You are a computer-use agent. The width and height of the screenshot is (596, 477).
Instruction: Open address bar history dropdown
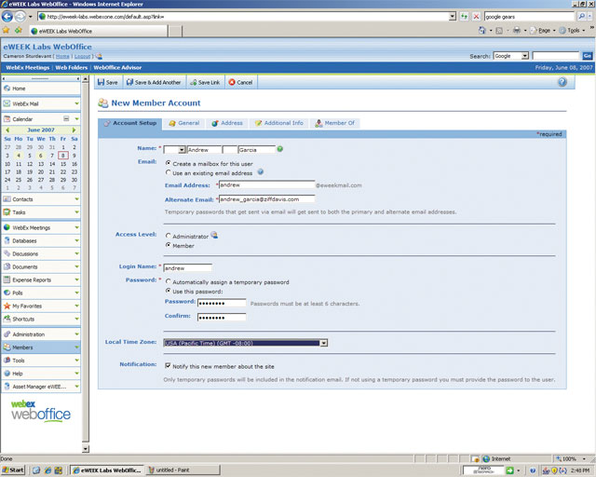click(453, 17)
